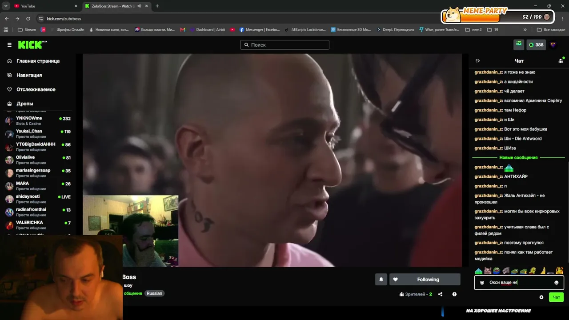Toggle the notification bell for the channel
569x320 pixels.
[381, 280]
